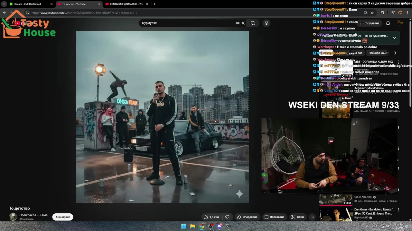Clear the YouTube search text with X
Screen dimensions: 412x231
[x=243, y=23]
